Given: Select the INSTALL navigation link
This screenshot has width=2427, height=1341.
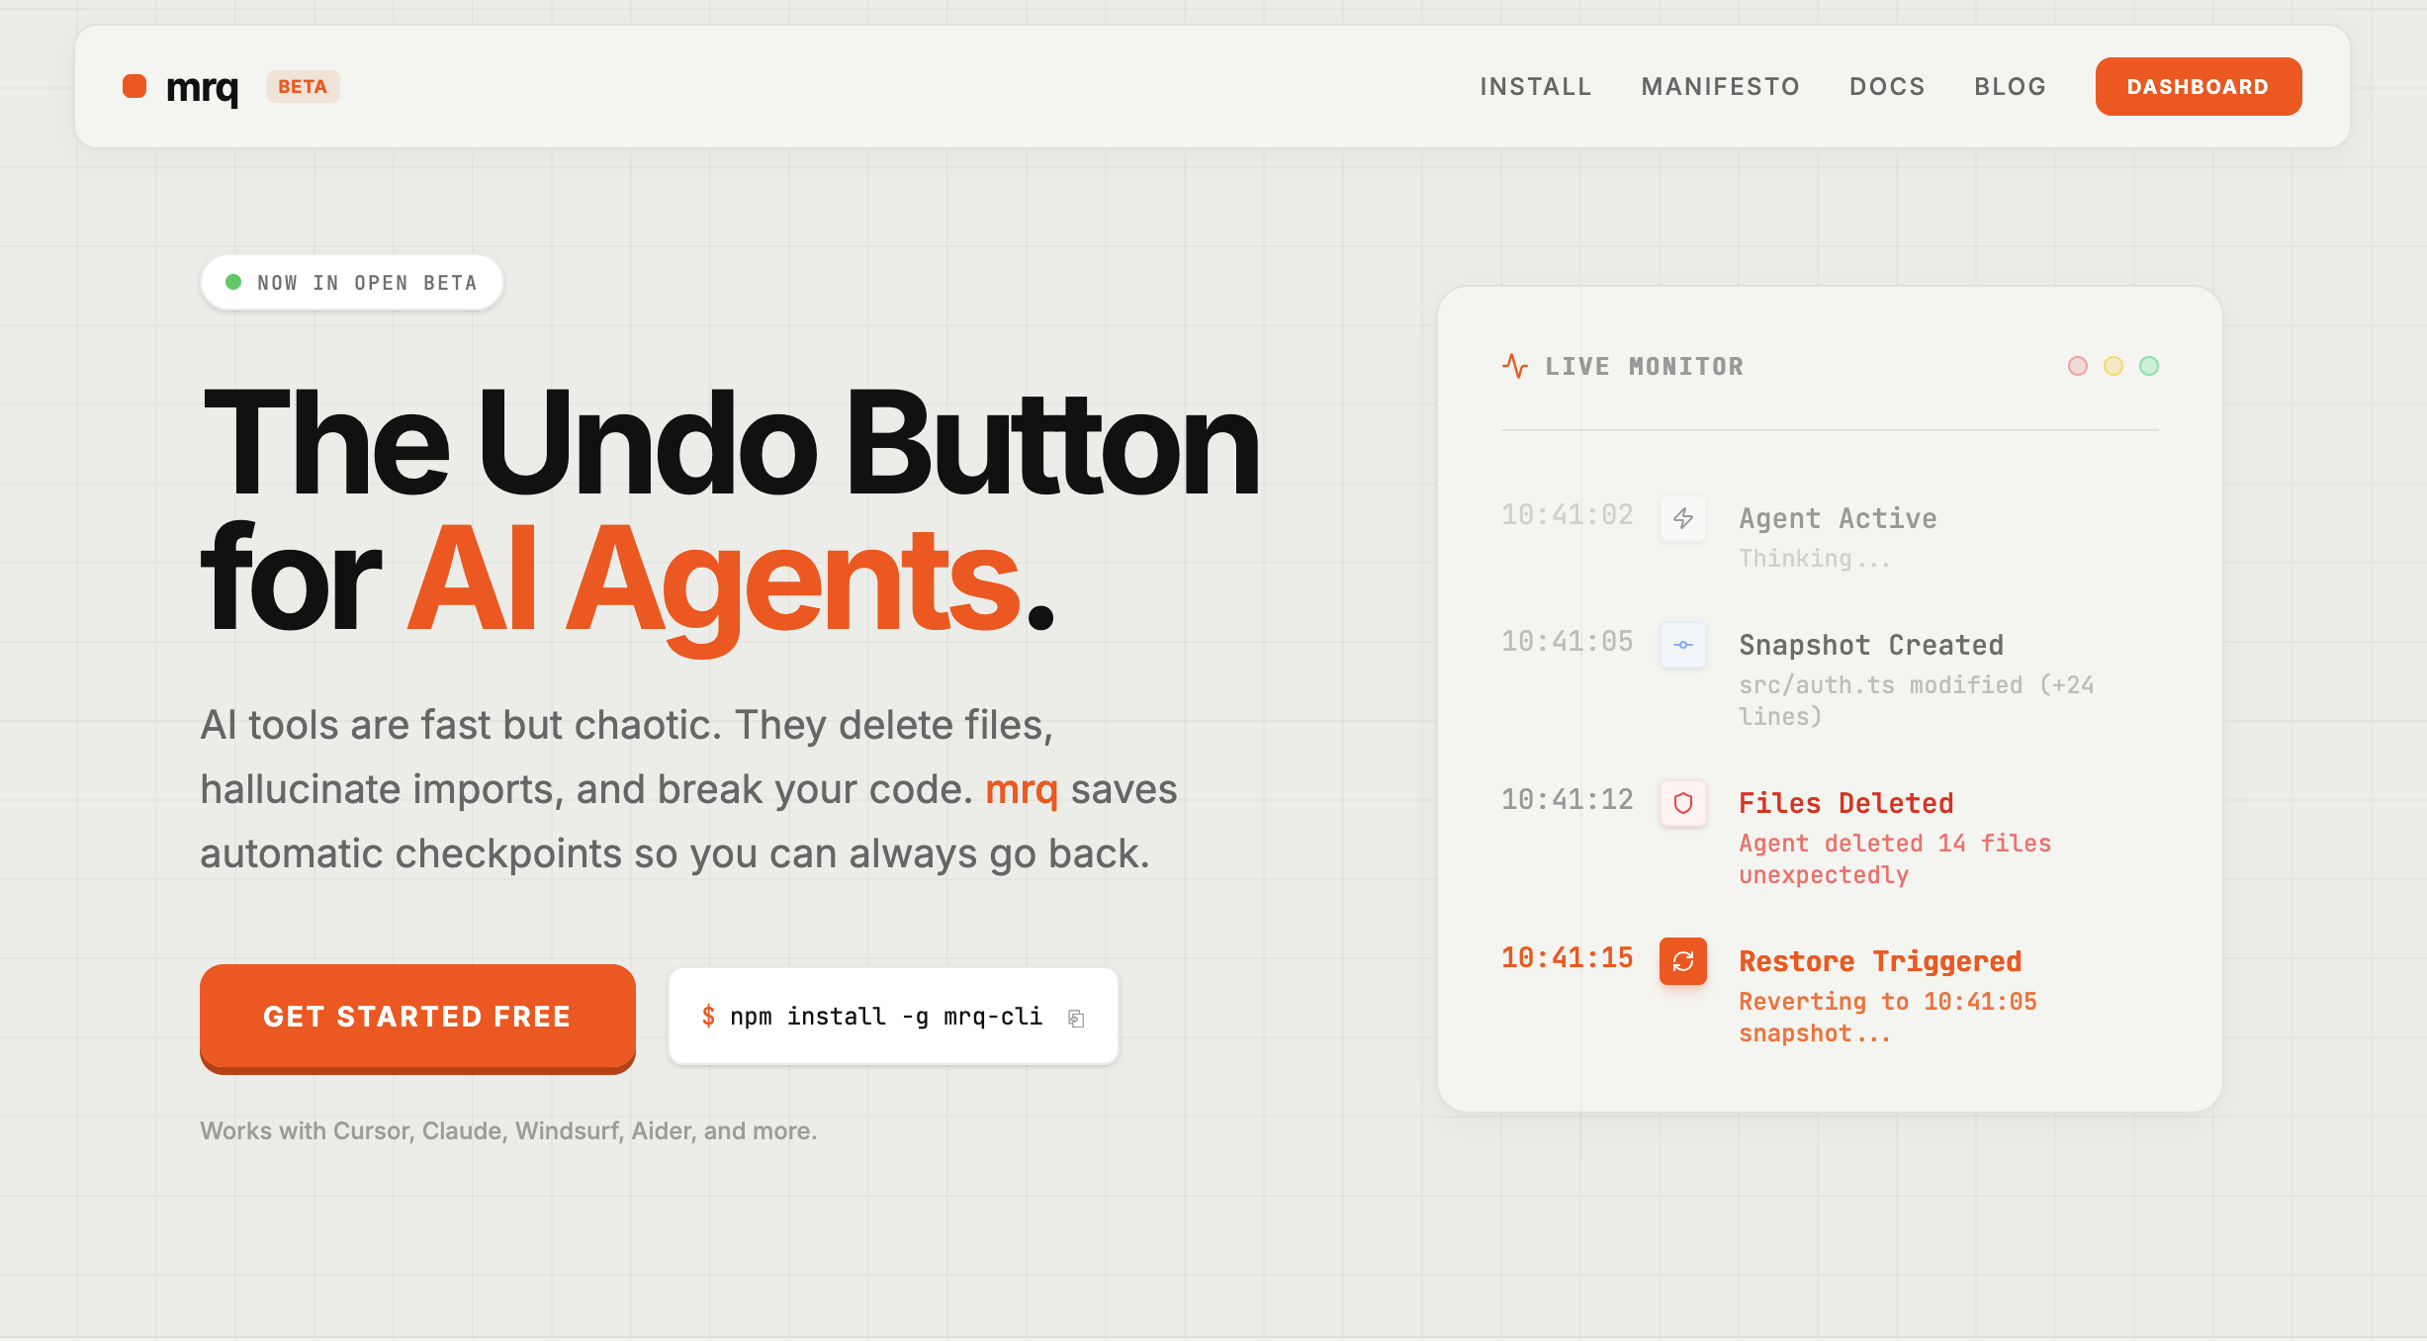Looking at the screenshot, I should [x=1535, y=86].
